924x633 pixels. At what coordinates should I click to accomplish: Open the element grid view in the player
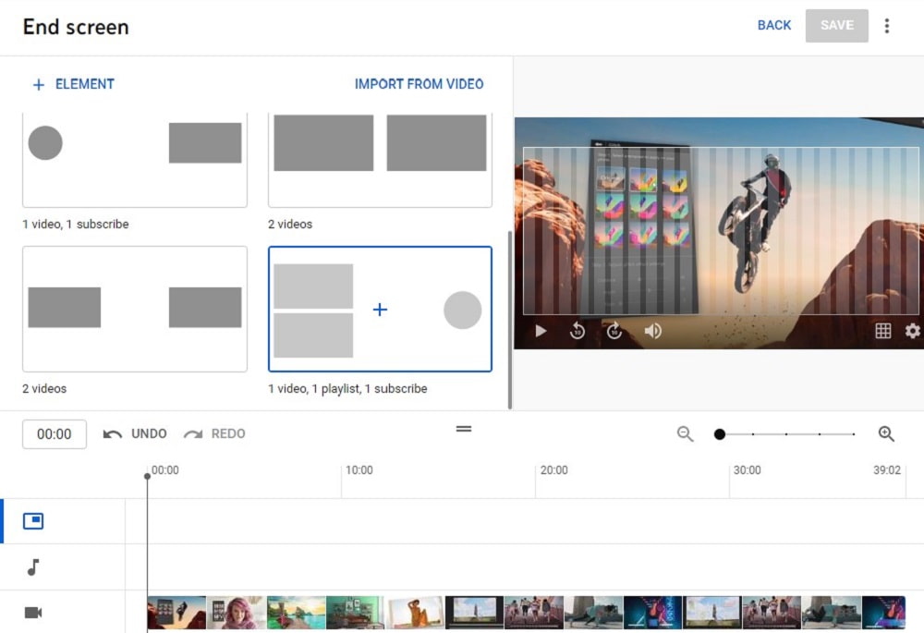884,331
